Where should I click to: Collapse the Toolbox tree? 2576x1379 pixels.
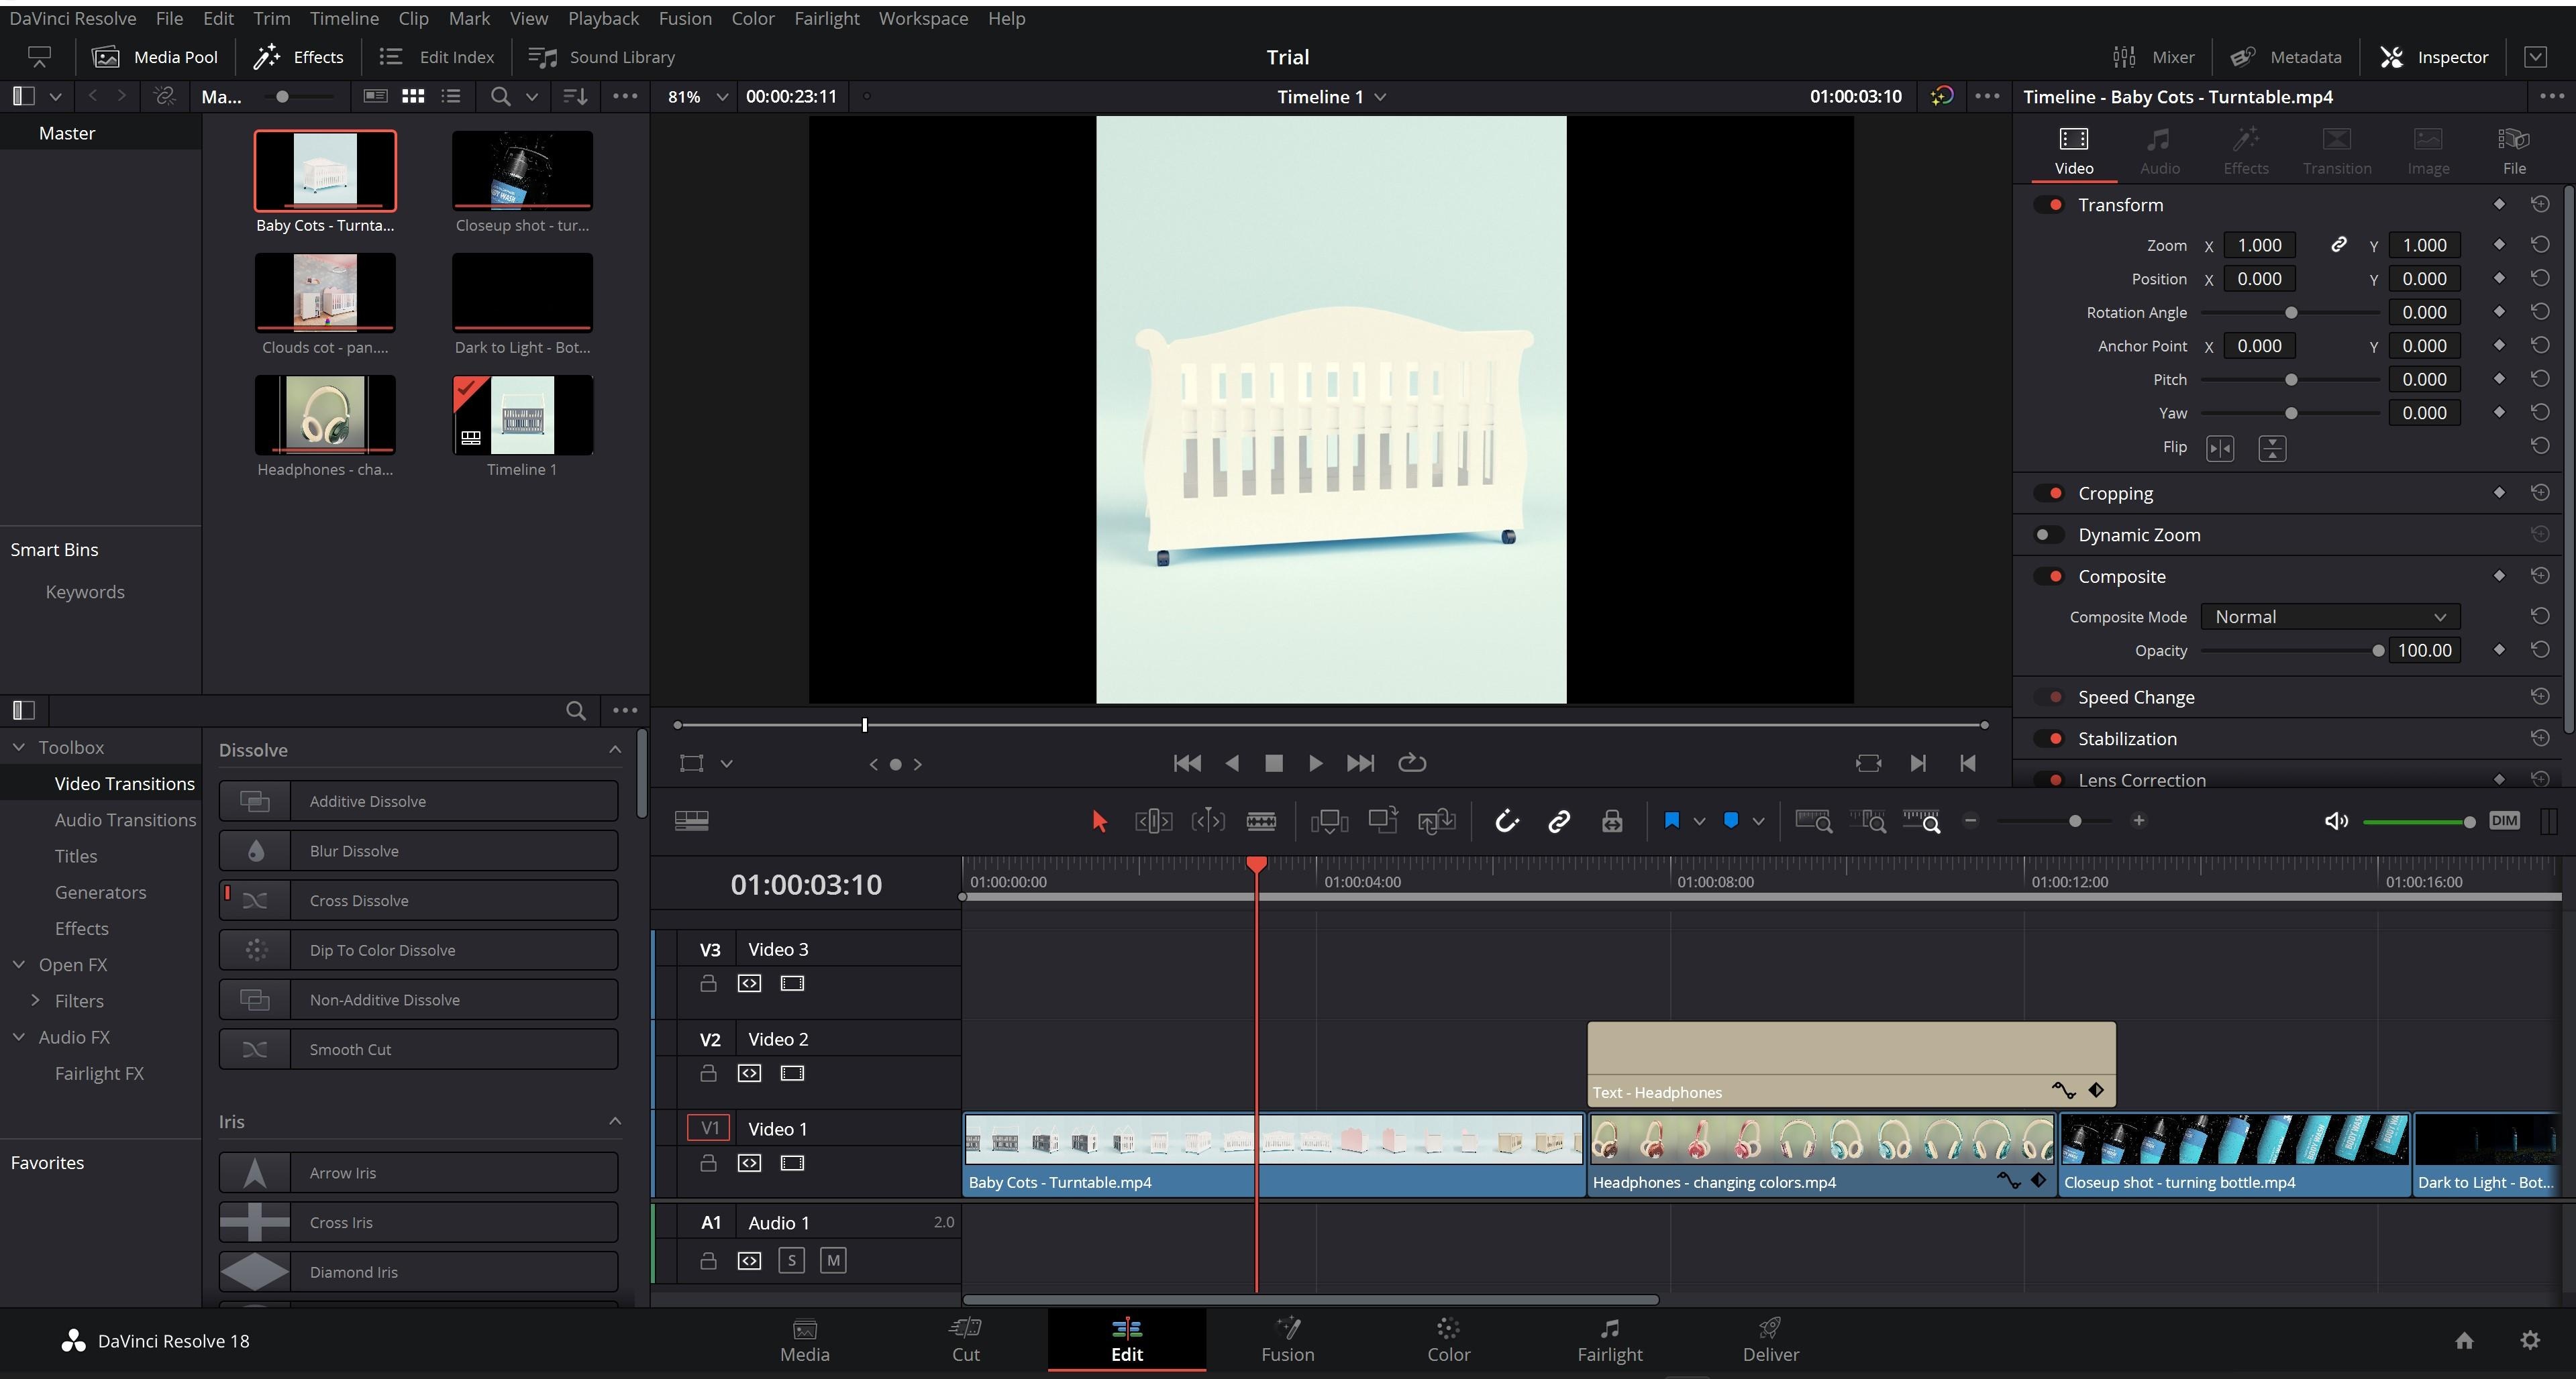coord(19,747)
